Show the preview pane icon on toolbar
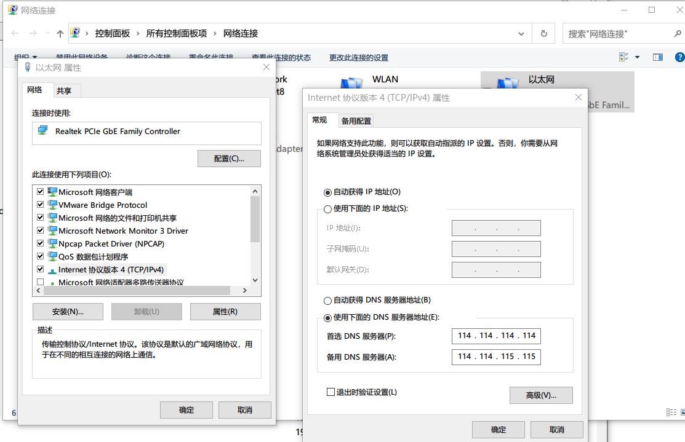Screen dimensions: 685x442 657,57
